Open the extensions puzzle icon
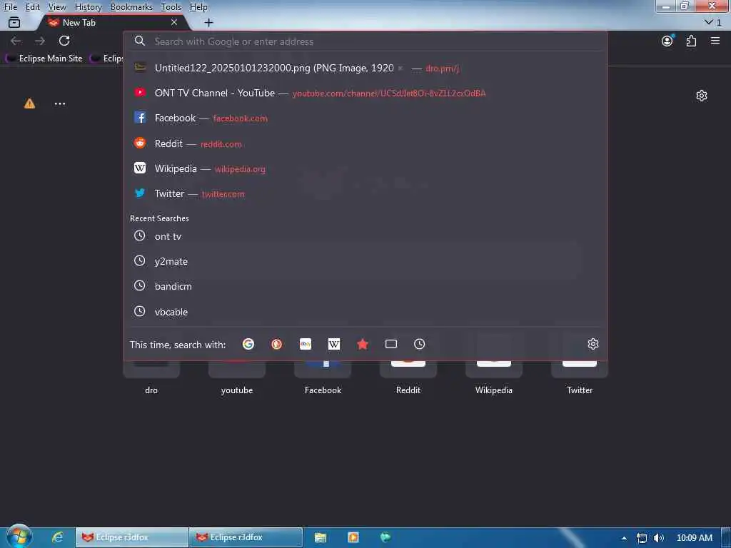This screenshot has width=731, height=548. tap(691, 41)
